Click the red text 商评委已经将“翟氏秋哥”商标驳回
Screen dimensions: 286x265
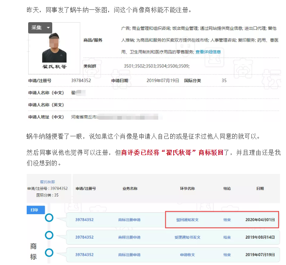tap(172, 152)
